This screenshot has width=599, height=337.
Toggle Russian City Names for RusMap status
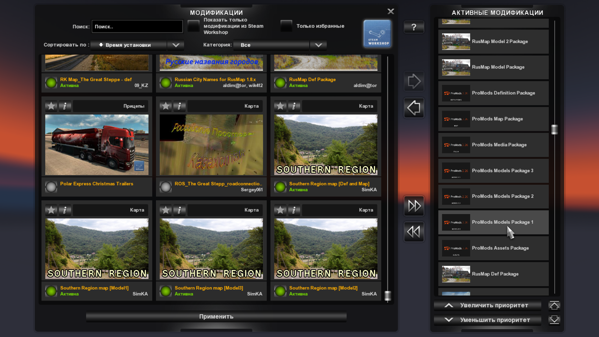coord(166,83)
